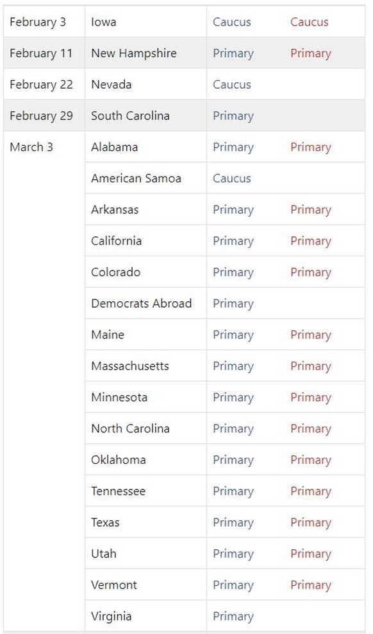Open Texas Democratic Primary link
373x634 pixels.
tap(233, 523)
